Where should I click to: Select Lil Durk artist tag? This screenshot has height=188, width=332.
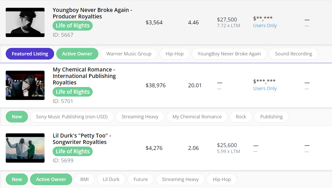point(111,179)
